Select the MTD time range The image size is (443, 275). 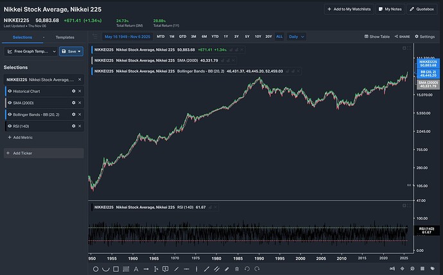161,37
